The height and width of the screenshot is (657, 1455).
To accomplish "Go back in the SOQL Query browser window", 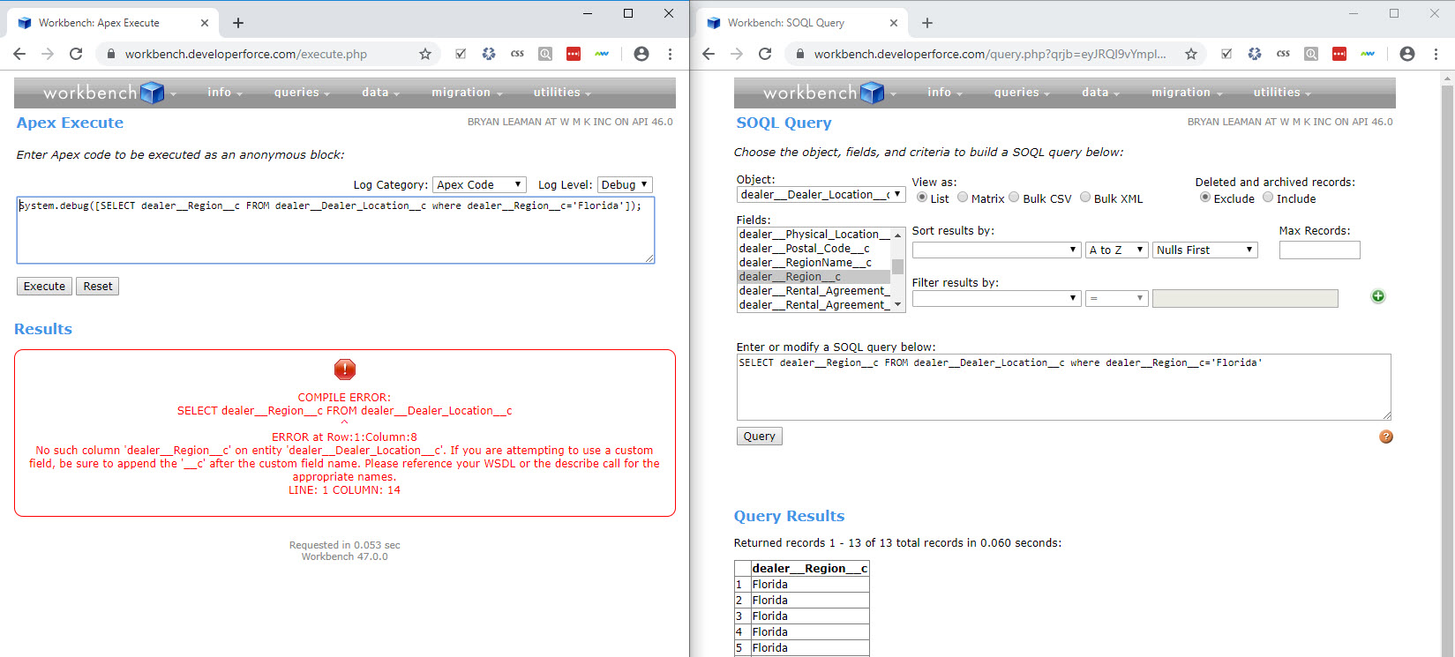I will point(709,54).
